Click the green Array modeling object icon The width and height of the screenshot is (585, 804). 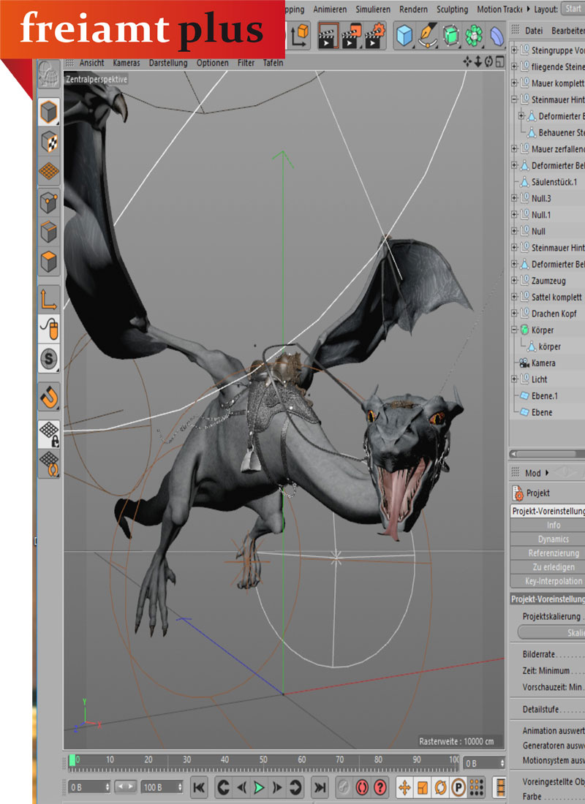coord(474,35)
